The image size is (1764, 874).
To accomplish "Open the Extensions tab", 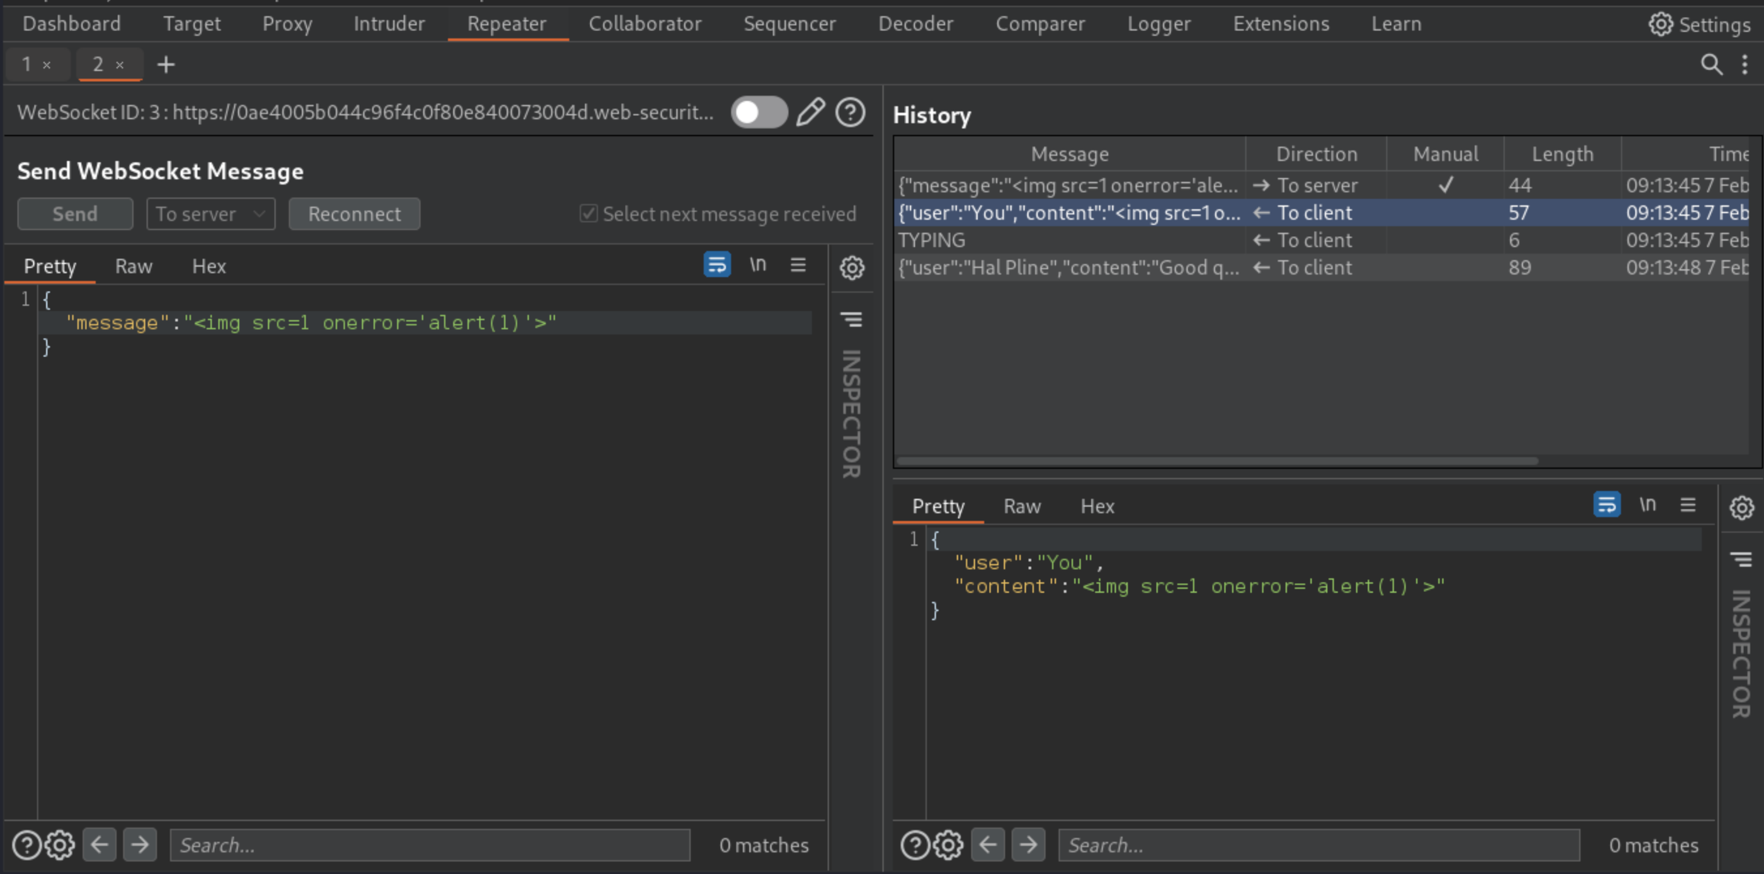I will pyautogui.click(x=1281, y=24).
